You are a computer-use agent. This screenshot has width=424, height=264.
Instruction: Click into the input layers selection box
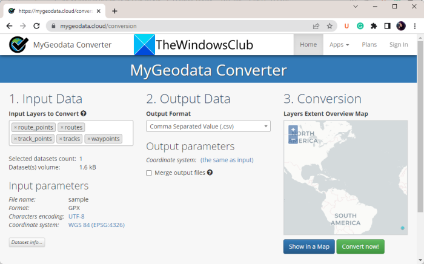(x=71, y=133)
